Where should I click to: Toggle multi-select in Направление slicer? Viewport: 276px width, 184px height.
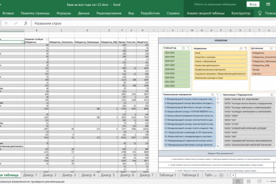pos(241,48)
